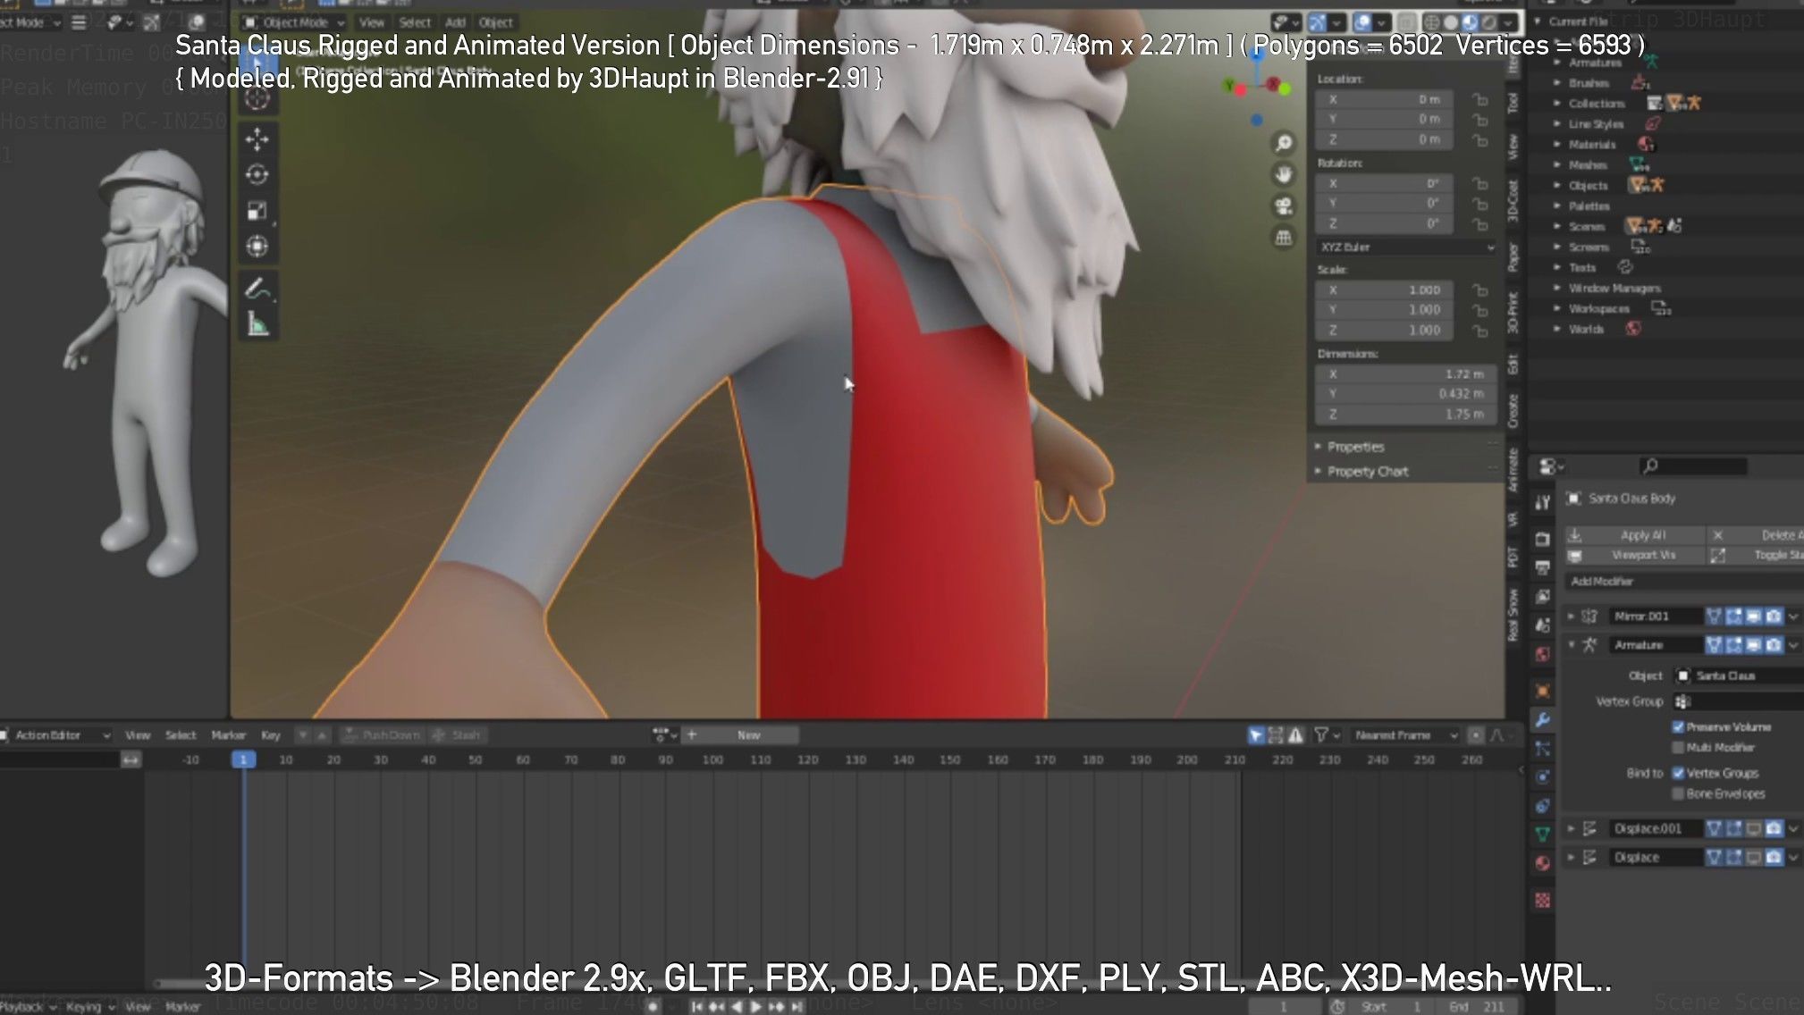
Task: Click the viewport pan hand icon
Action: (1284, 174)
